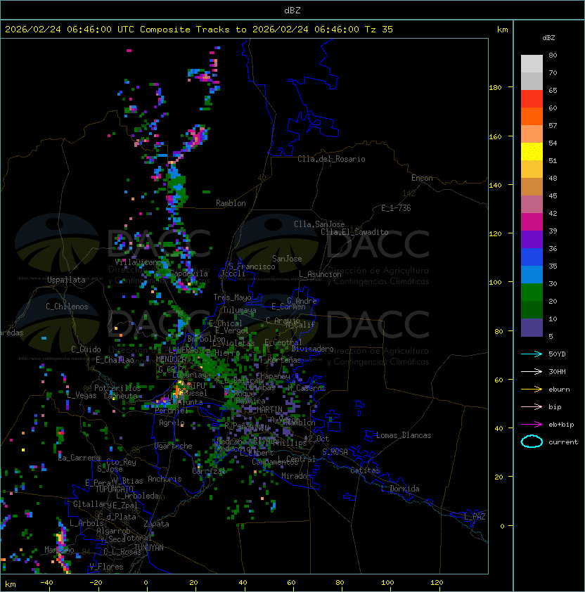The height and width of the screenshot is (592, 585).
Task: Click the 'Clla.del_Rosario' map label
Action: click(x=331, y=159)
